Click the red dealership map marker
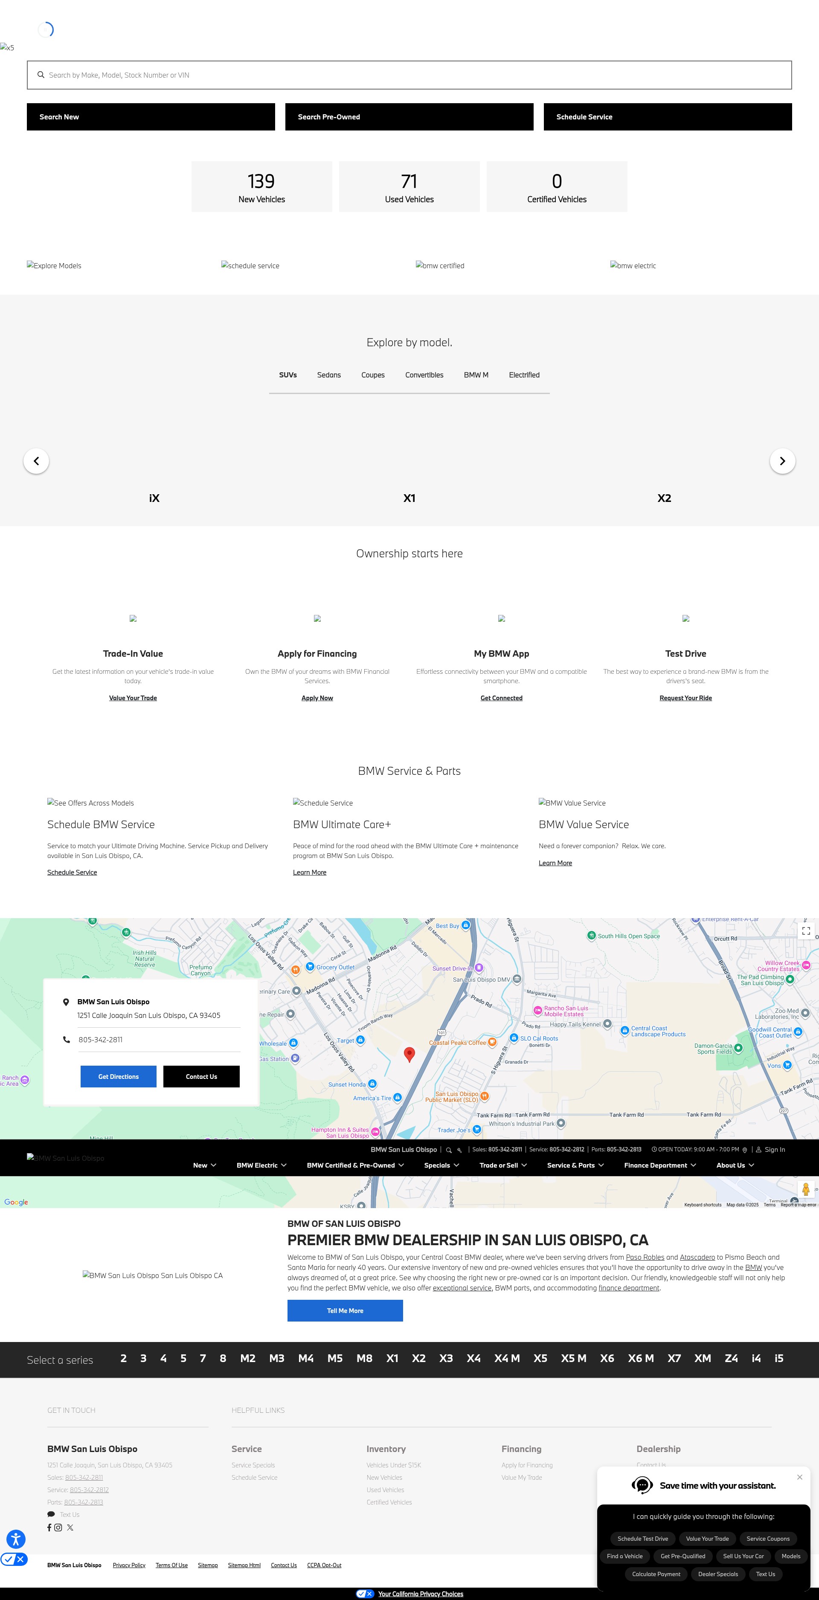The image size is (819, 1600). point(409,1054)
